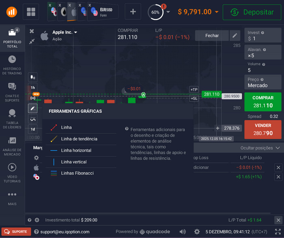
Task: Click the 280.9500 price label
Action: [232, 96]
